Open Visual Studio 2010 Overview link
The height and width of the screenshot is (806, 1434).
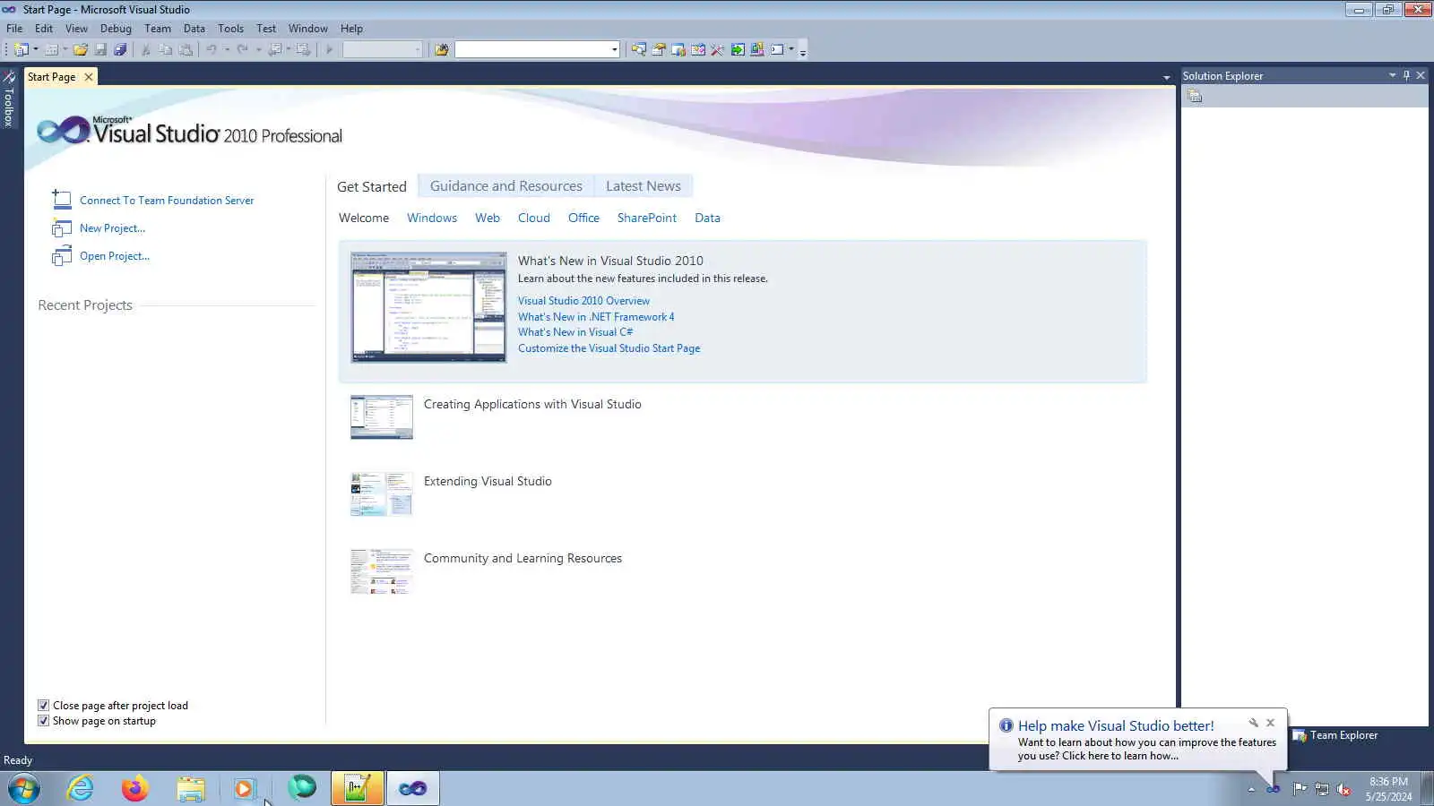(x=583, y=301)
